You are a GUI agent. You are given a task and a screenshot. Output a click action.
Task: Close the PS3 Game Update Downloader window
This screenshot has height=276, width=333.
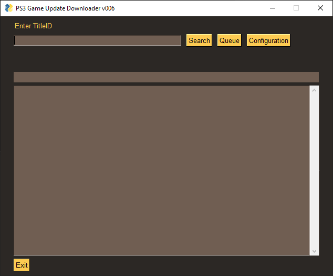[x=320, y=8]
